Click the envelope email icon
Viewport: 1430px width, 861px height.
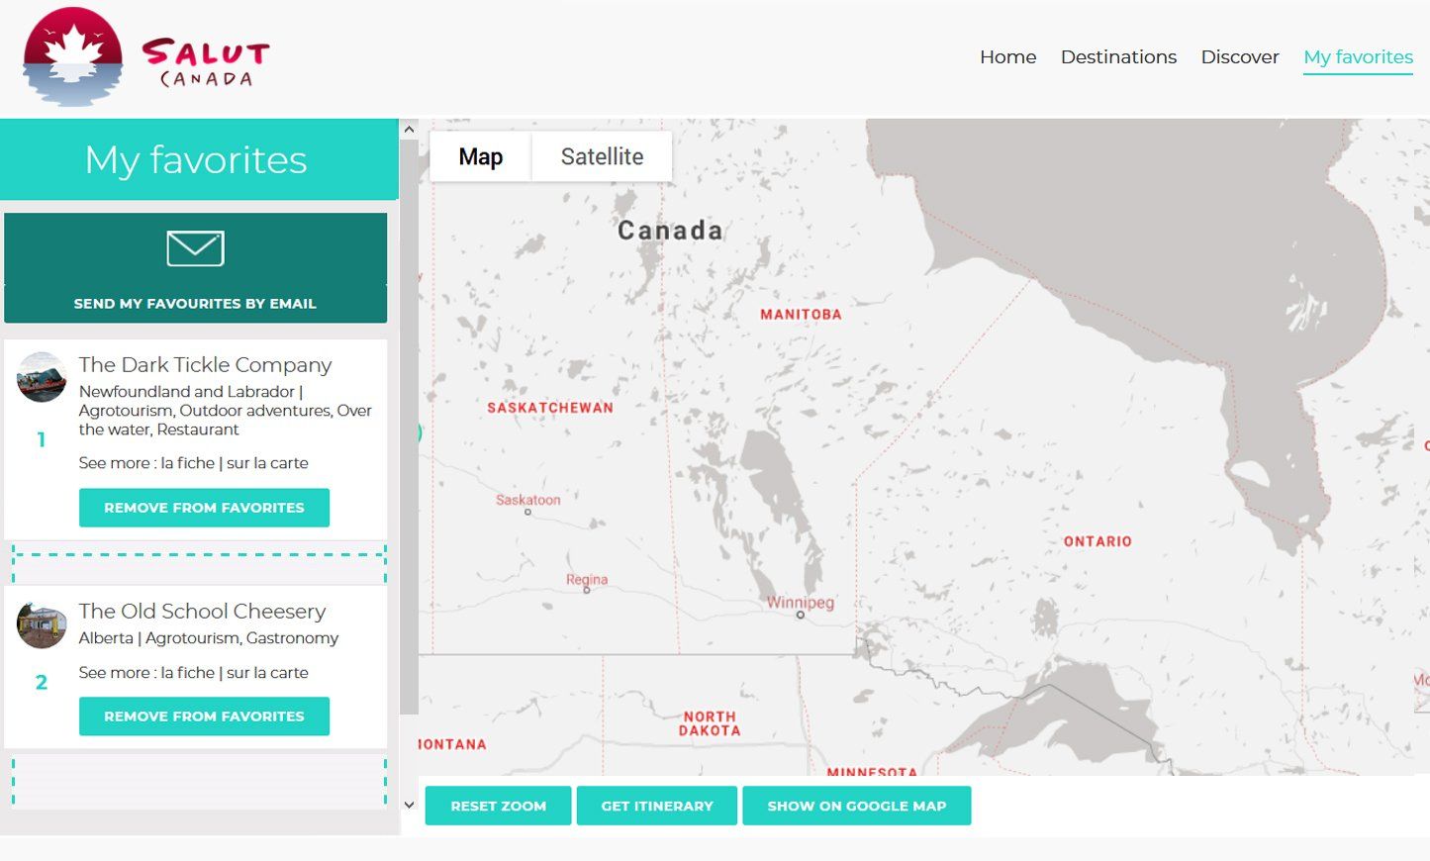(195, 248)
